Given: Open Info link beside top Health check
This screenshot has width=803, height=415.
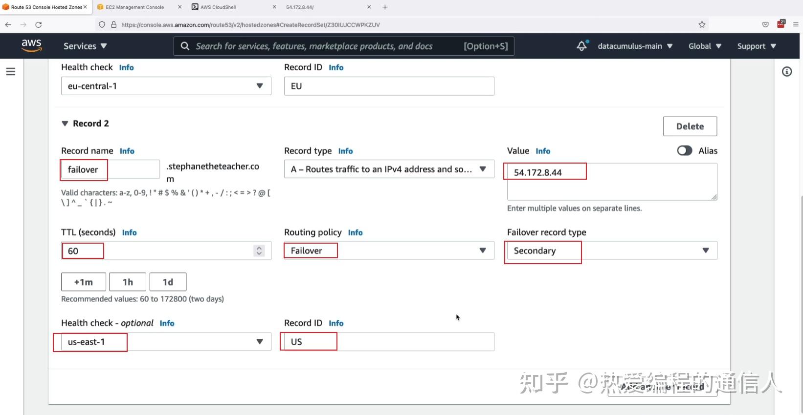Looking at the screenshot, I should (x=127, y=67).
